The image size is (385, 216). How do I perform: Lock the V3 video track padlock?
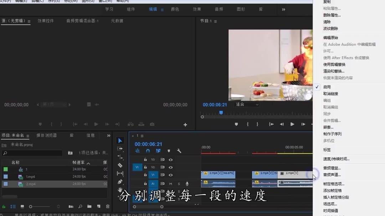[146, 160]
